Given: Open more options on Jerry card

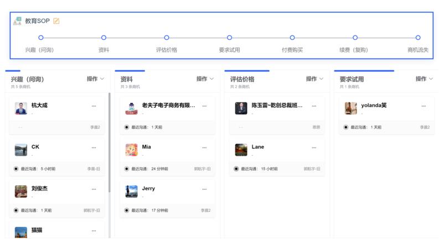Looking at the screenshot, I should point(204,189).
